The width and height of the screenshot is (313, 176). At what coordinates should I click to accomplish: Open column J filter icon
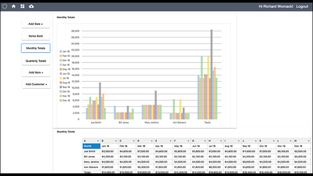coord(256,141)
